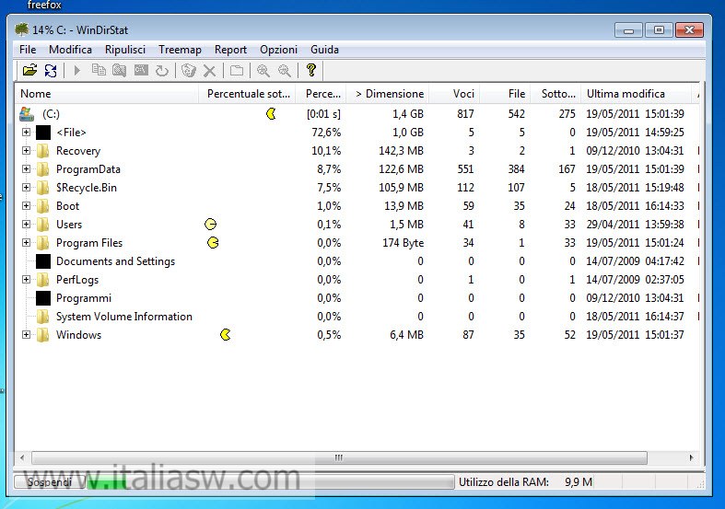Click the Properties toolbar icon
Screen dimensions: 725x509
pos(237,71)
